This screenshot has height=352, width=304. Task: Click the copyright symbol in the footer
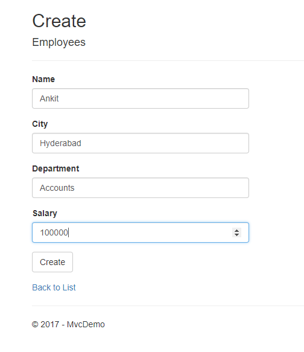(x=35, y=324)
